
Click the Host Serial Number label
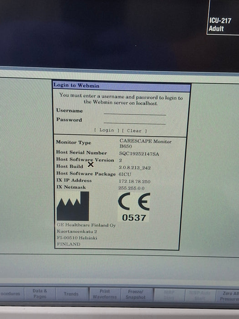81,152
